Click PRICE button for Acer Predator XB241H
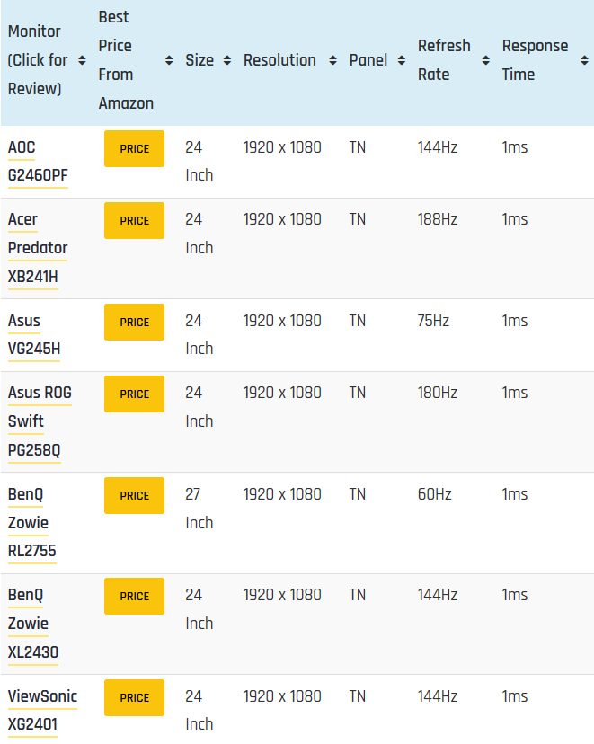The image size is (594, 744). [134, 221]
